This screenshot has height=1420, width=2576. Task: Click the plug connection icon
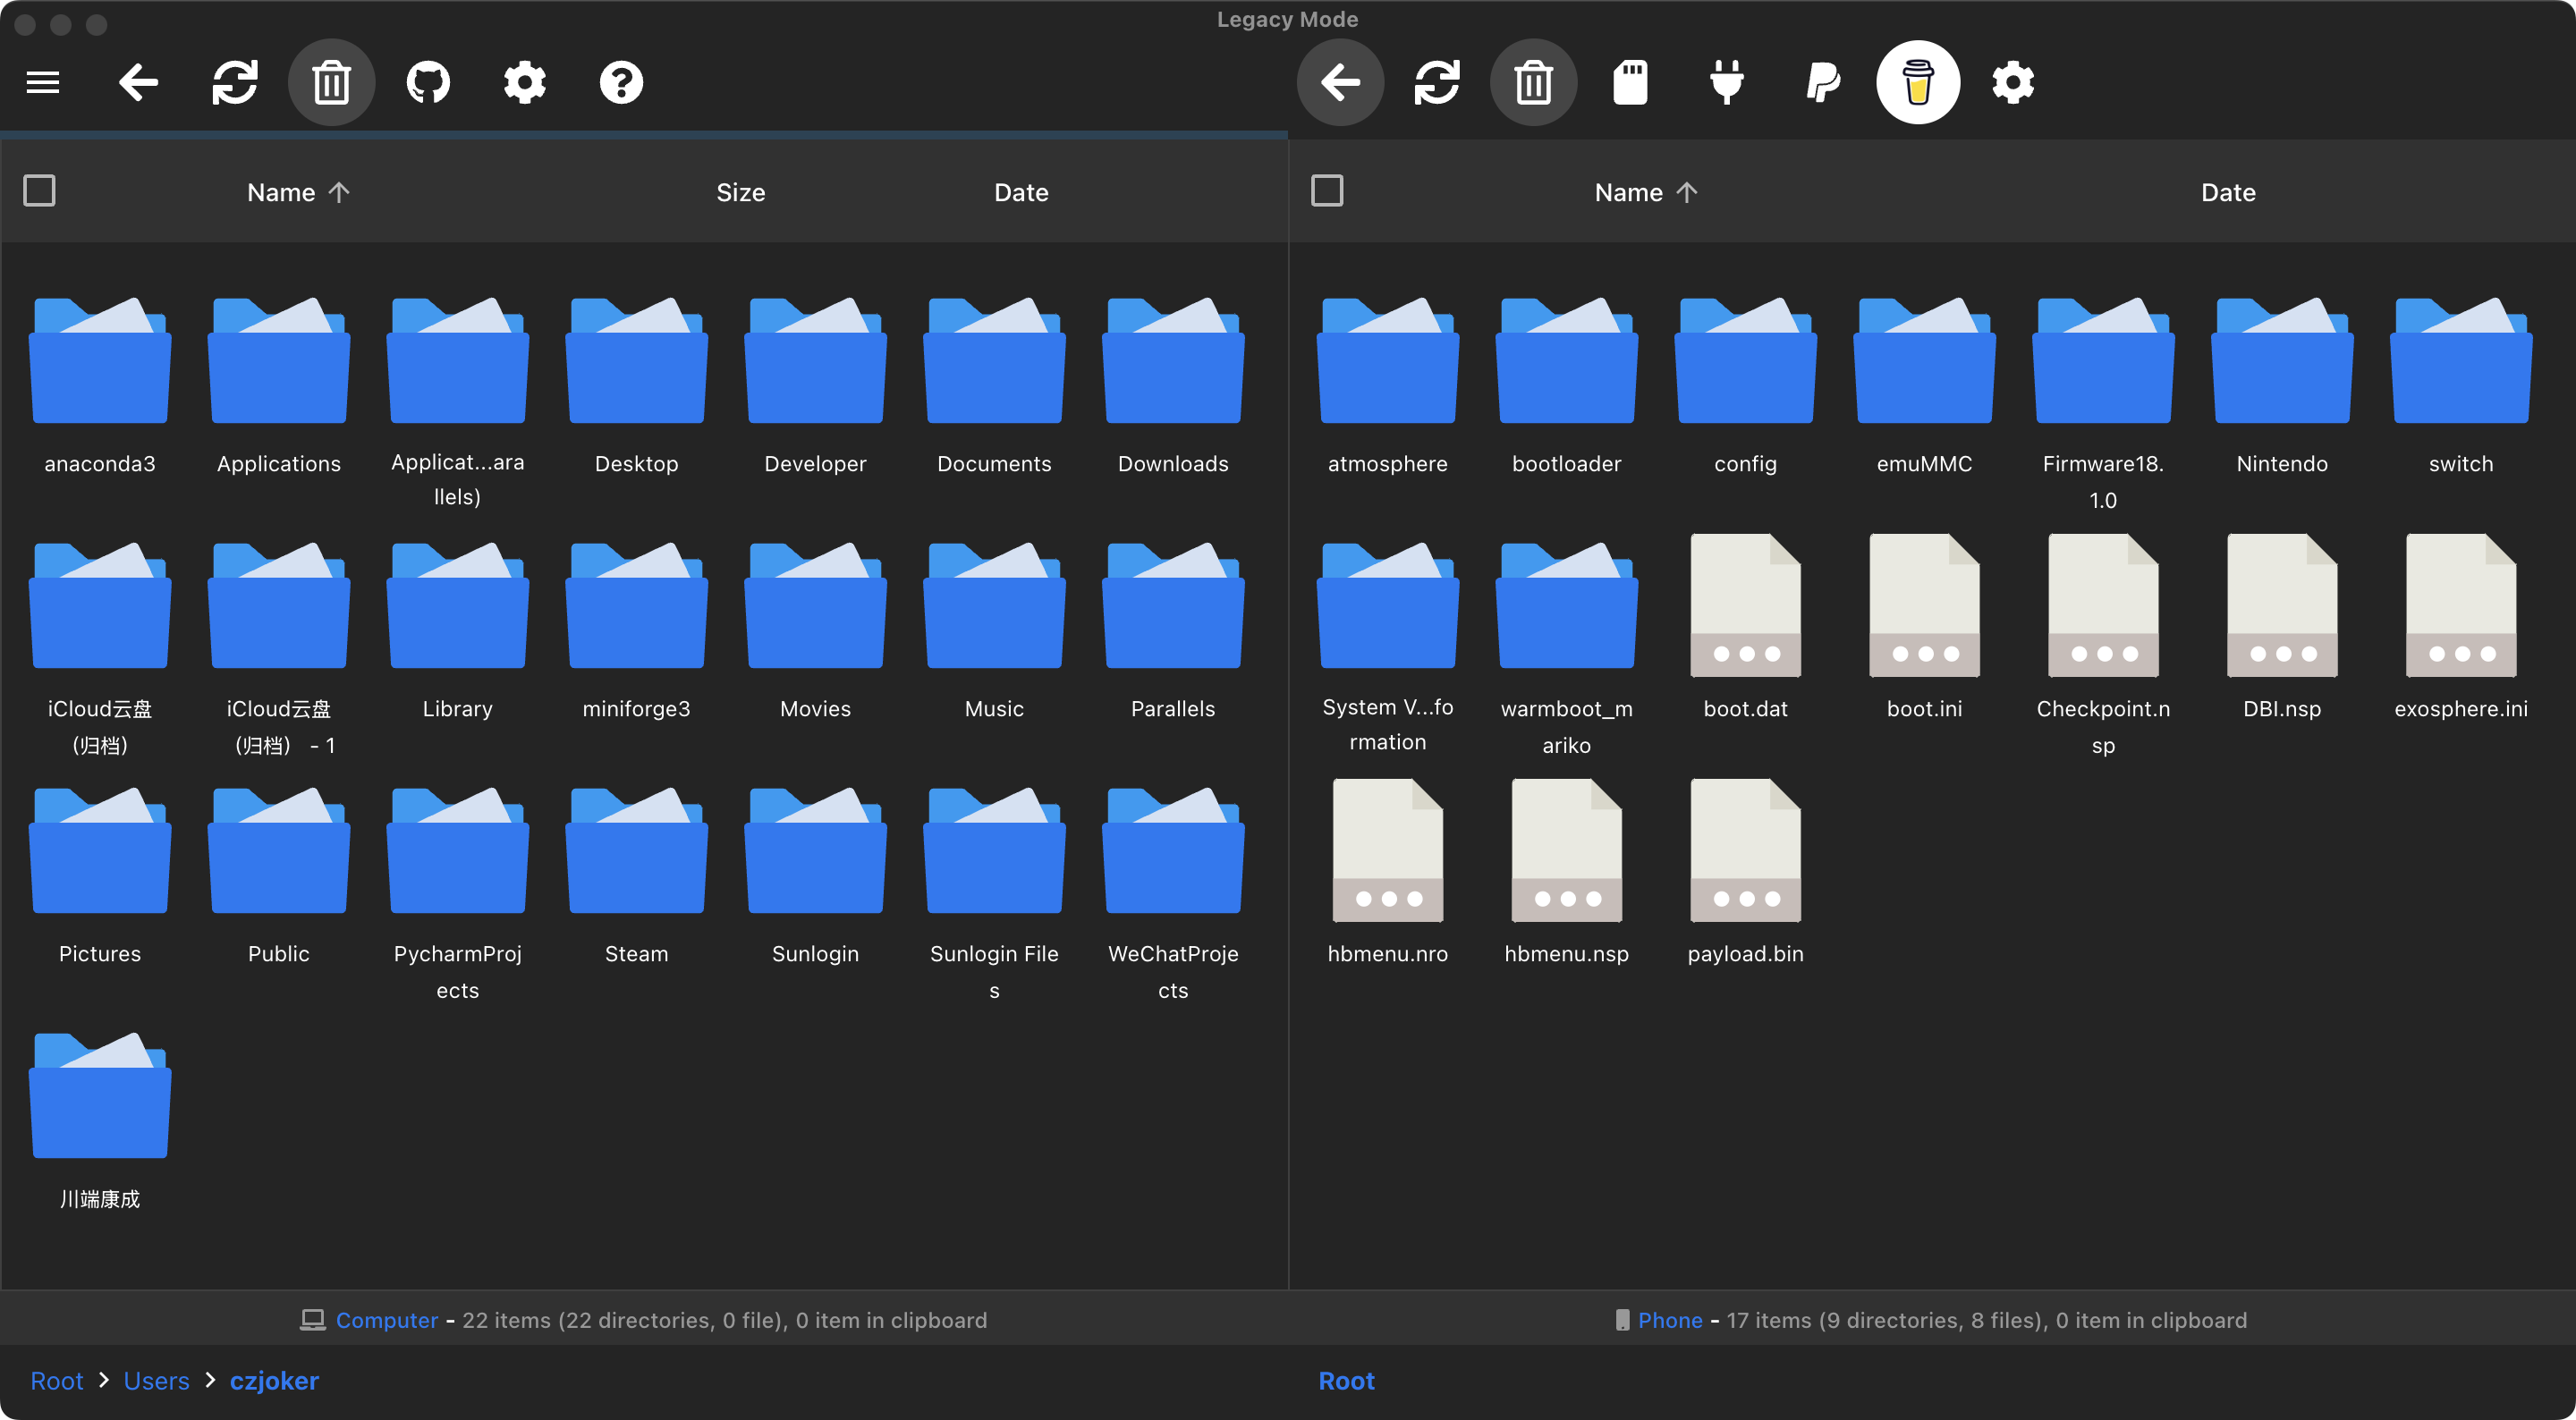click(x=1726, y=82)
